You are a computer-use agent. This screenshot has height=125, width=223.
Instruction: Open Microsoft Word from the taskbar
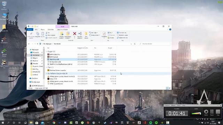point(60,123)
